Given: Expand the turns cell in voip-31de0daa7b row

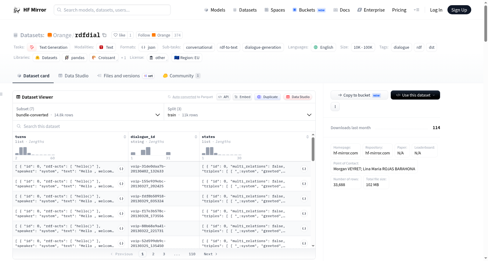Looking at the screenshot, I should pyautogui.click(x=121, y=169).
